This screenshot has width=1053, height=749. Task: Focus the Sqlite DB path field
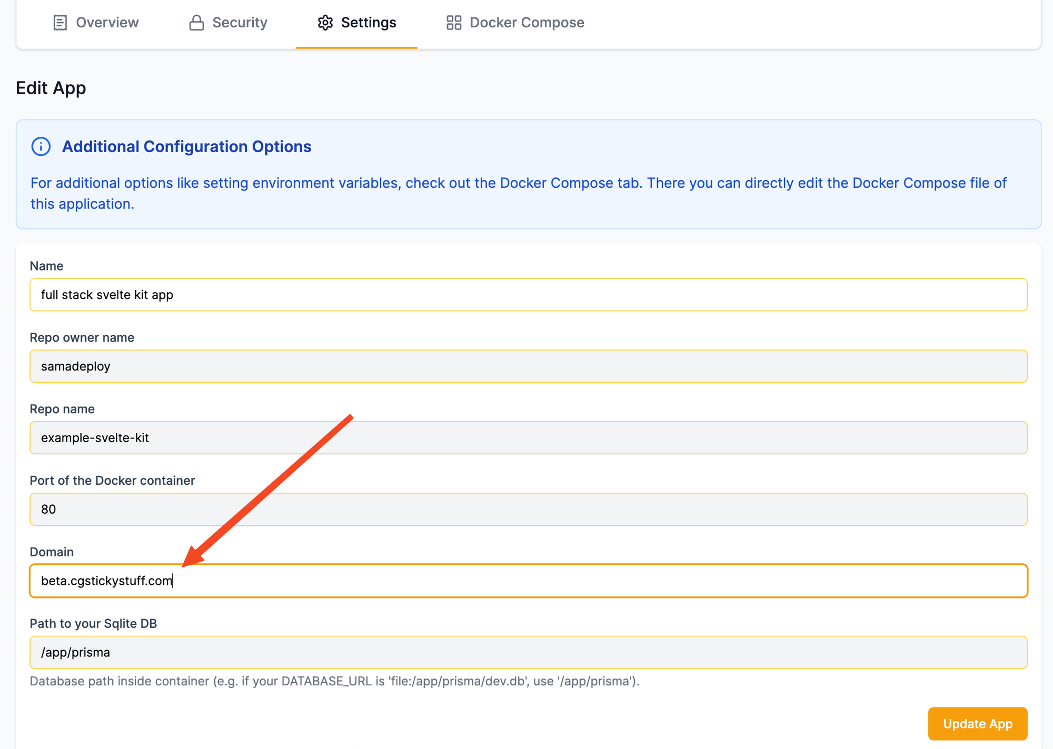pyautogui.click(x=528, y=653)
